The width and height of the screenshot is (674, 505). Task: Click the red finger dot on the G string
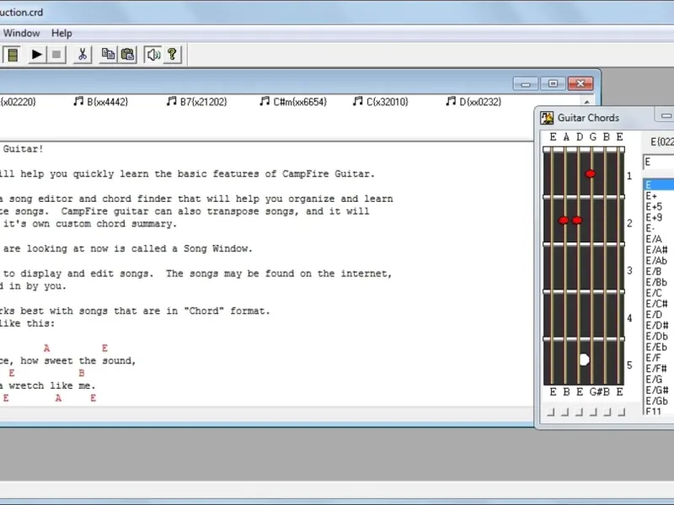591,174
